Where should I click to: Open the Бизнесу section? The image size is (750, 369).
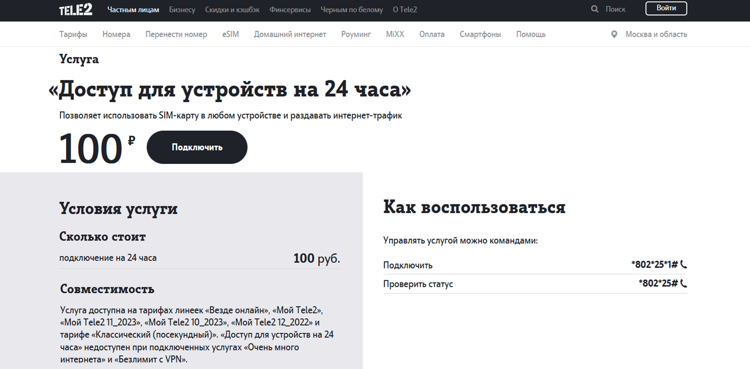(182, 9)
